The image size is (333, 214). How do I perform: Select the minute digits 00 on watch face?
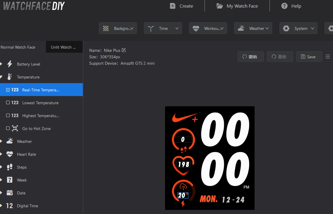(225, 169)
